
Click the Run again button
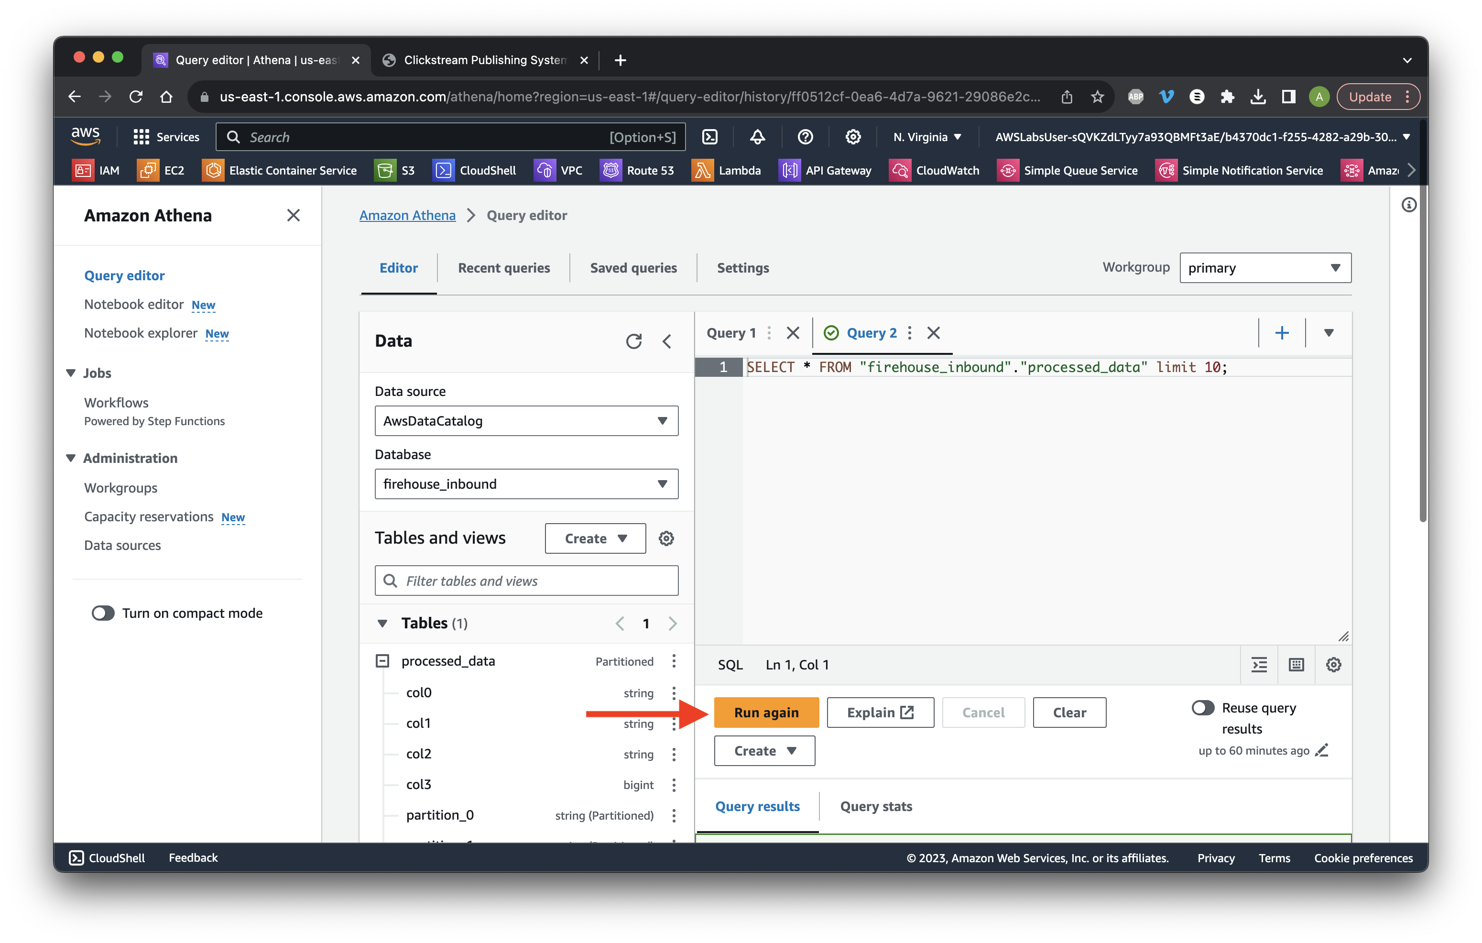point(766,712)
